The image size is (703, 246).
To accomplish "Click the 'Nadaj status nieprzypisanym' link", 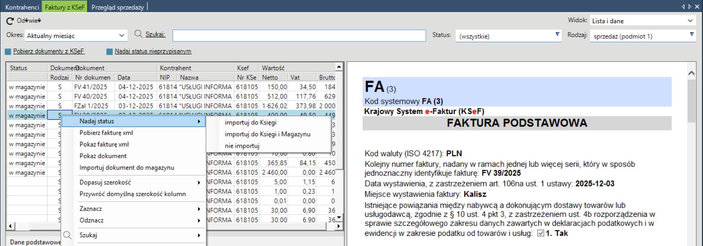I will (x=153, y=51).
